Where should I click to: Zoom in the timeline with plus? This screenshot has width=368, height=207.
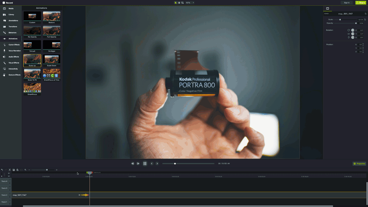pos(57,170)
